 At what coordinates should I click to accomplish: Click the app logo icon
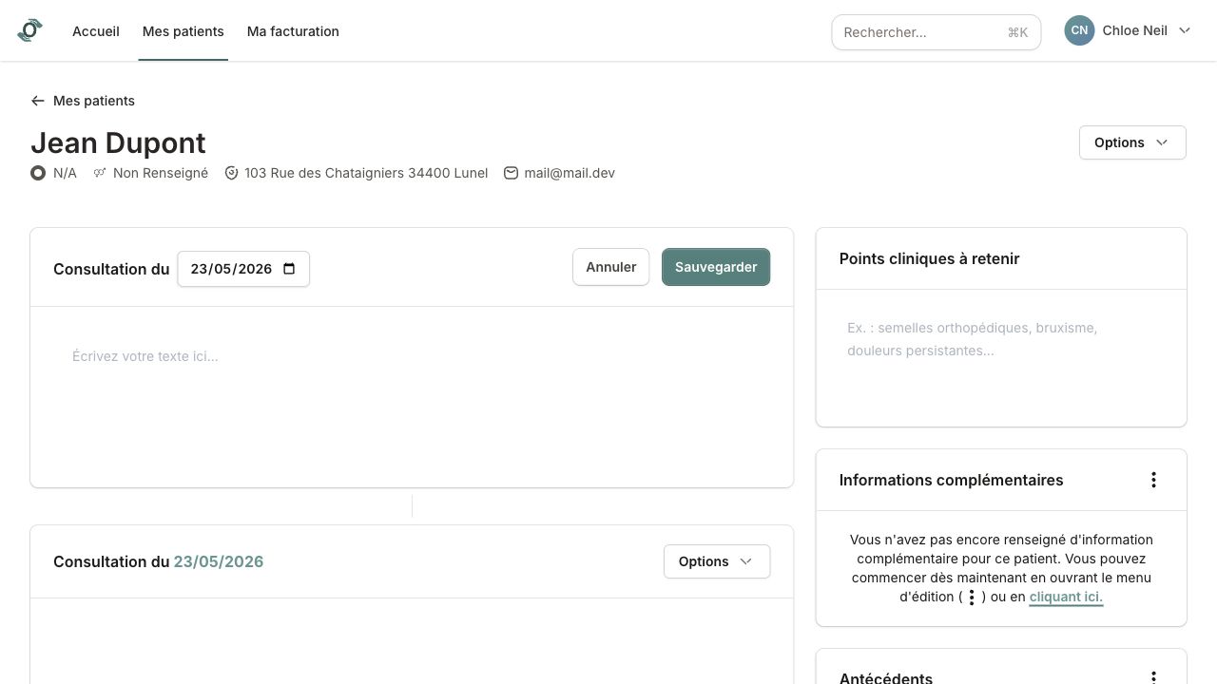29,30
